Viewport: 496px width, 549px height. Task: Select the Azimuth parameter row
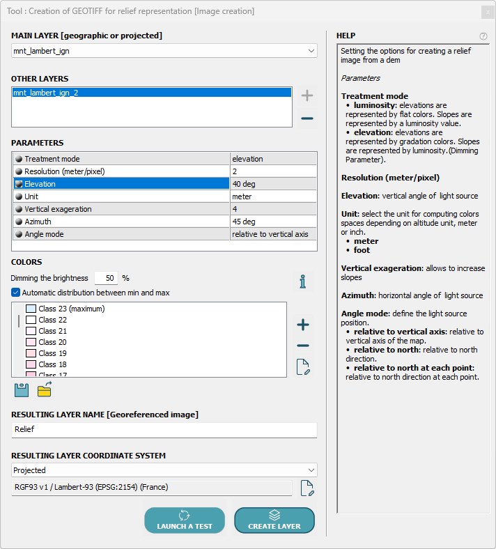pyautogui.click(x=122, y=222)
